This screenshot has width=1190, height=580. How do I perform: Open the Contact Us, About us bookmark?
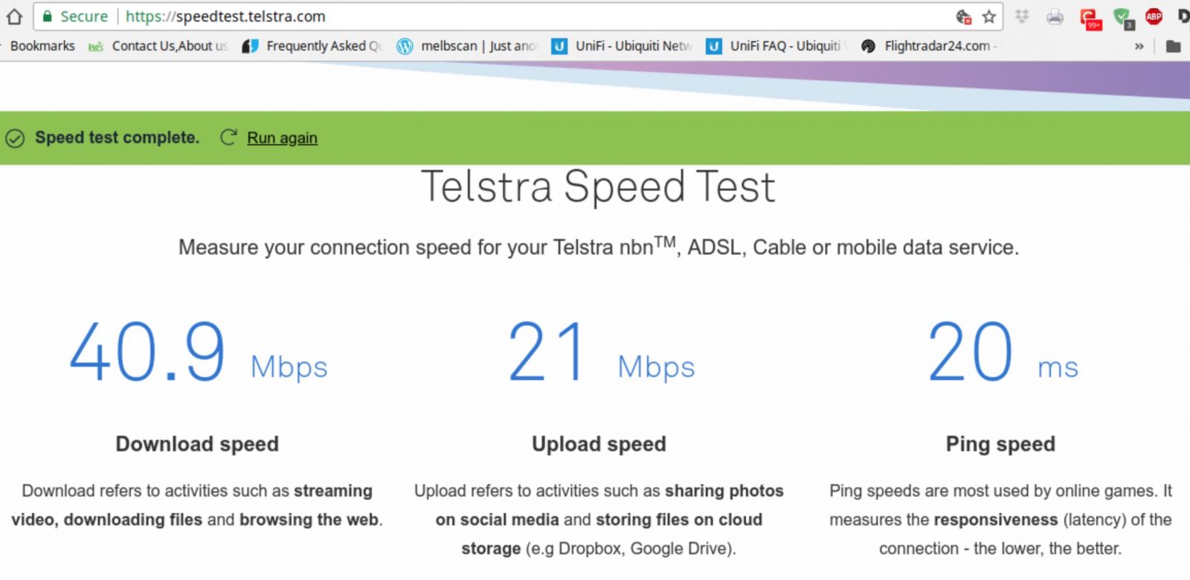[x=158, y=46]
